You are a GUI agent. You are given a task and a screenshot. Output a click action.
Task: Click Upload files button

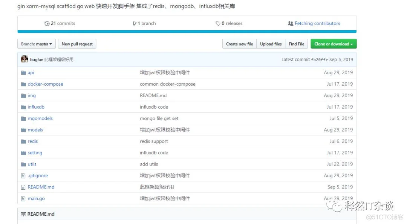click(x=271, y=44)
